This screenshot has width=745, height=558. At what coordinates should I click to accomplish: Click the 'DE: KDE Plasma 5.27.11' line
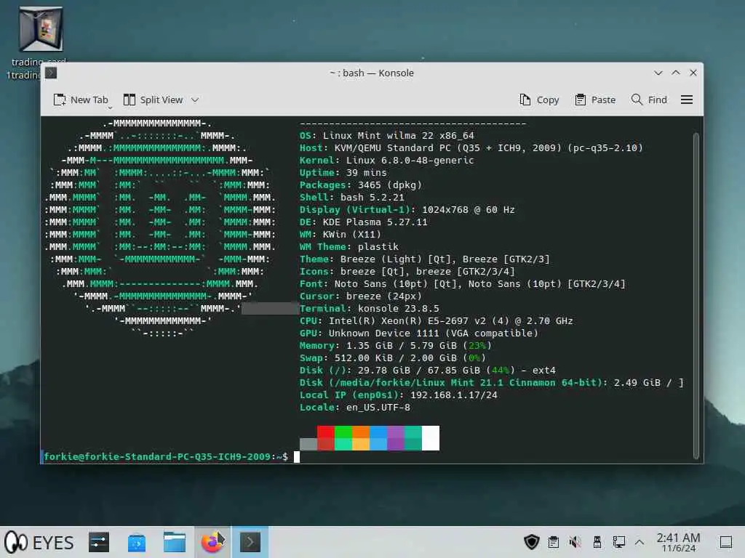363,222
